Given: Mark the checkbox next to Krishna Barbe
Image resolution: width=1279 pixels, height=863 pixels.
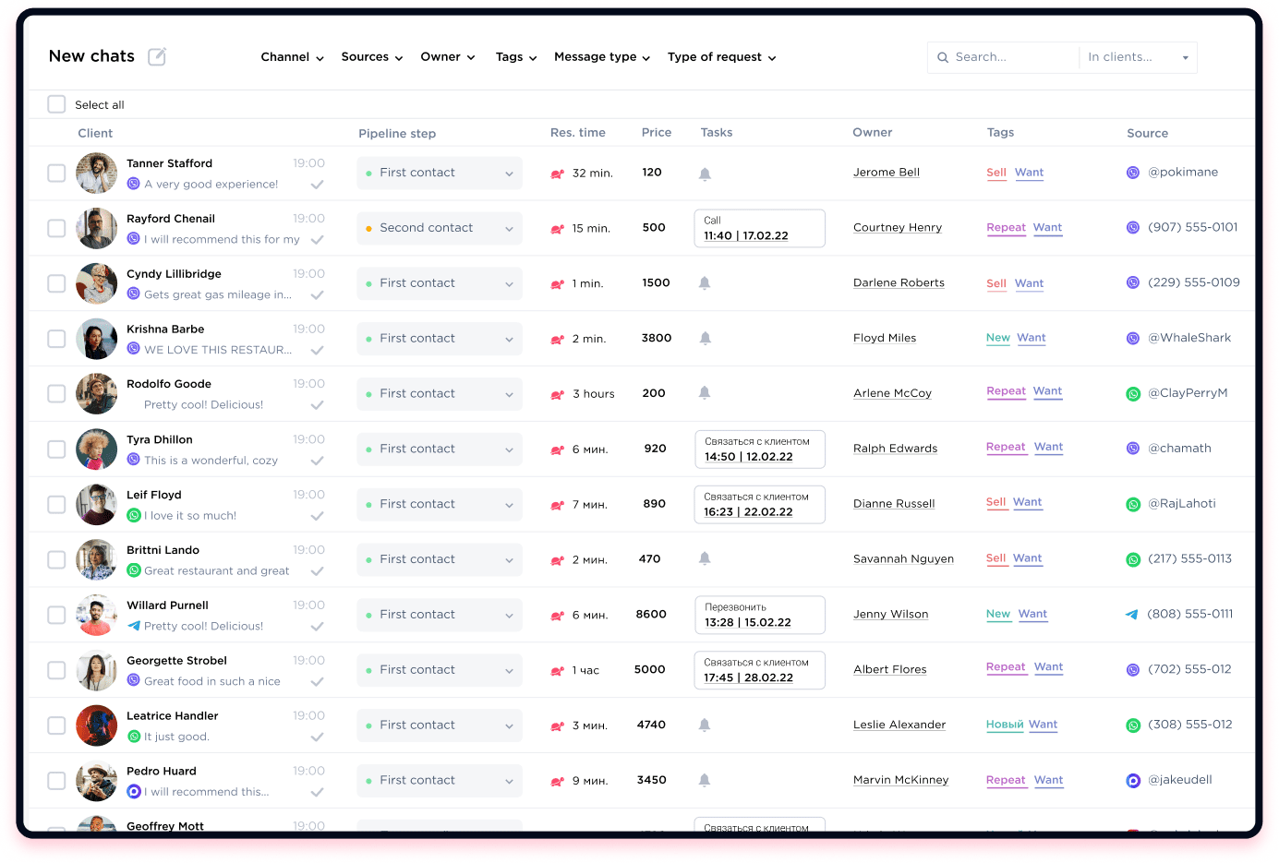Looking at the screenshot, I should [56, 339].
